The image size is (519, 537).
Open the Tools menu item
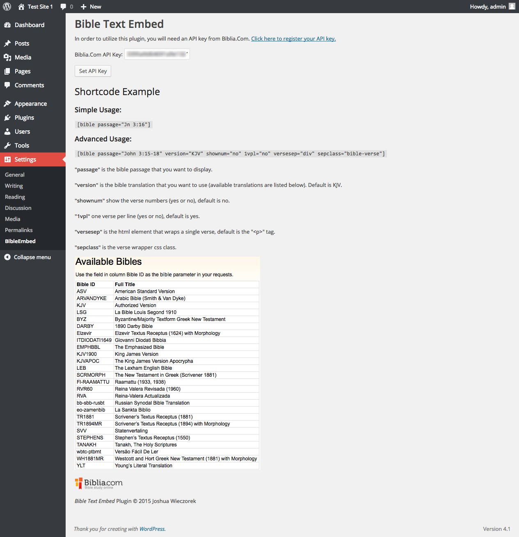click(x=33, y=146)
